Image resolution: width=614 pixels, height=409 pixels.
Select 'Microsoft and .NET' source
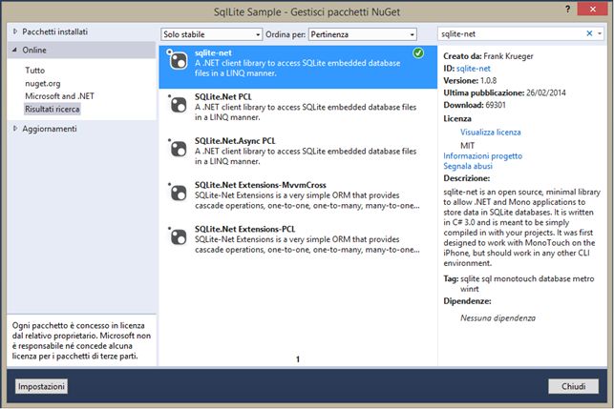click(x=61, y=96)
